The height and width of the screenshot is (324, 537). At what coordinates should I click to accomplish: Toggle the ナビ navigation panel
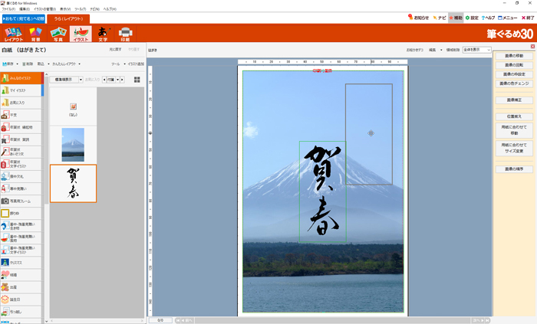pos(440,17)
